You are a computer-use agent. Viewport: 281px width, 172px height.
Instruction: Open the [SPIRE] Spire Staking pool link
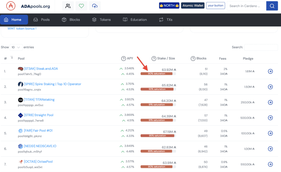pyautogui.click(x=52, y=84)
